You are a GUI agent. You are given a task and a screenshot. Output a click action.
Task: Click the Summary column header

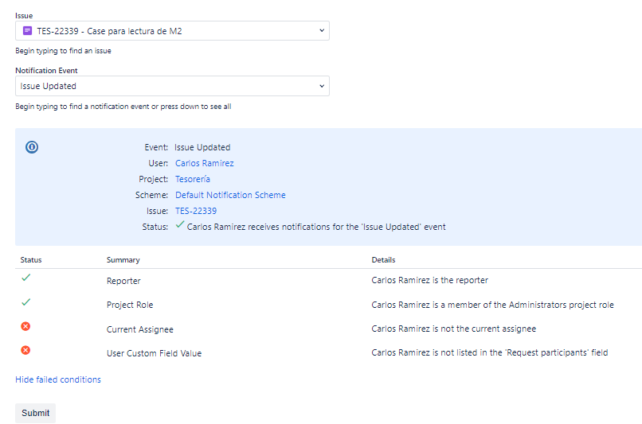pos(123,260)
